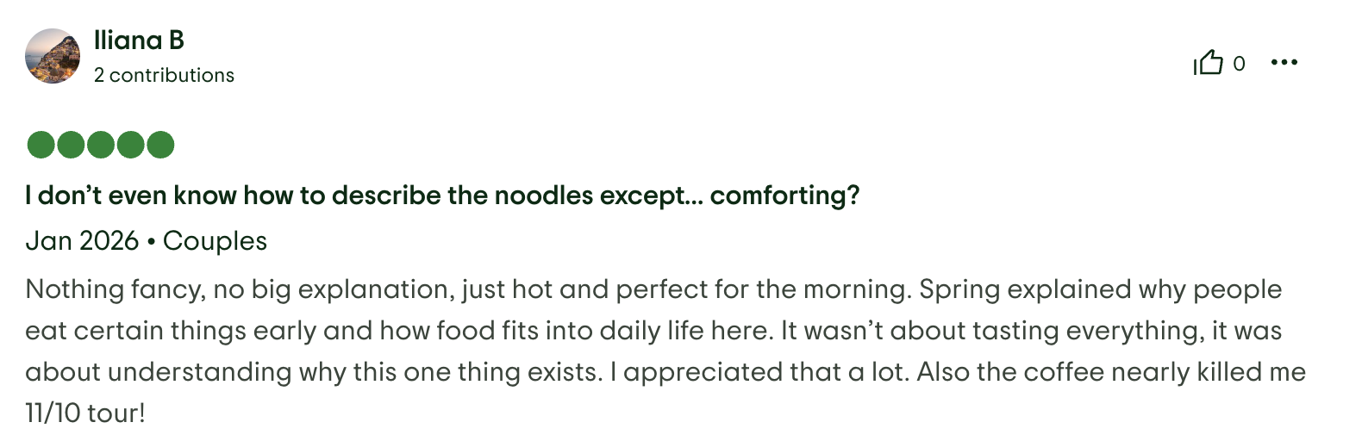Click the fifth green rating bubble
The image size is (1362, 441).
[160, 145]
